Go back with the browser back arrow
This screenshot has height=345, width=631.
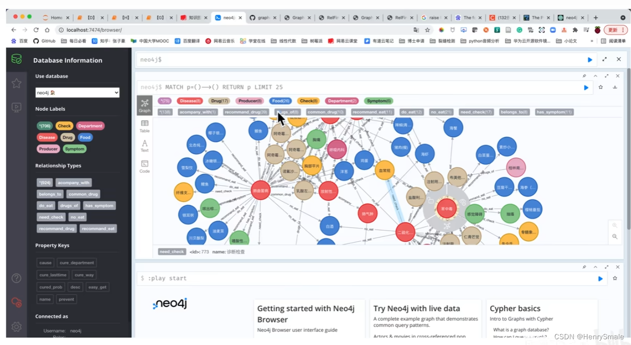point(14,30)
